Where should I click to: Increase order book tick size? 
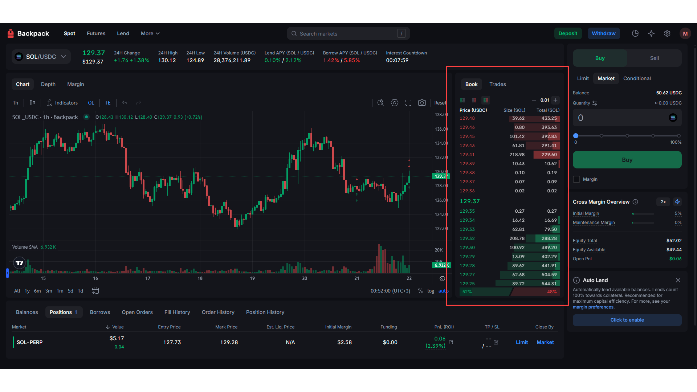555,100
